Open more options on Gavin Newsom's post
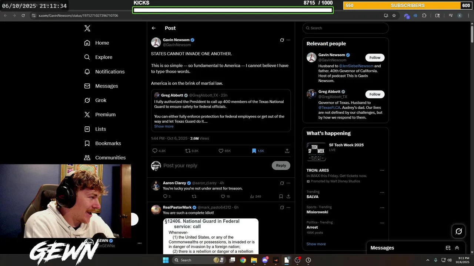 click(288, 40)
